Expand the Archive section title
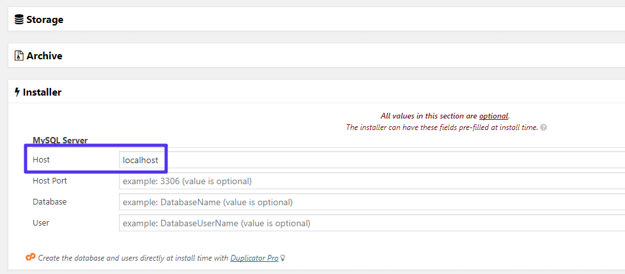Screen dimensions: 625x274 pyautogui.click(x=44, y=56)
